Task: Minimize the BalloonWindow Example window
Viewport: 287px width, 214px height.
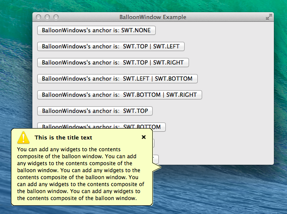Action: click(x=47, y=17)
